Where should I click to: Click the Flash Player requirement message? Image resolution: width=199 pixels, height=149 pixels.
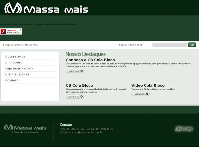click(x=38, y=24)
